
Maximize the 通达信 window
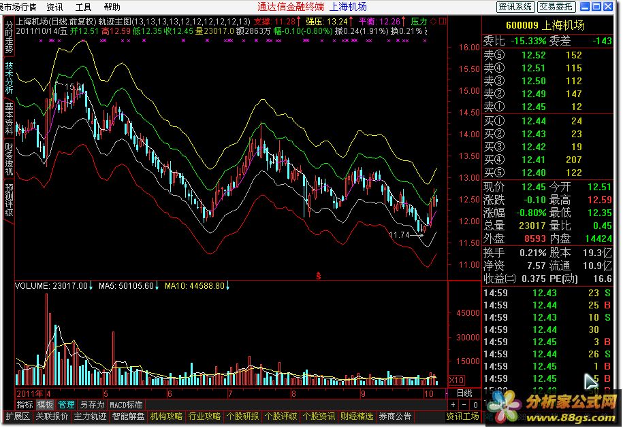click(596, 6)
